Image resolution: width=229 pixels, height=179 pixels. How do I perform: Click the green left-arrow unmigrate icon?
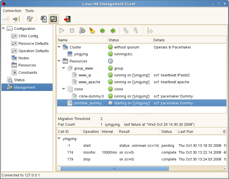point(113,30)
